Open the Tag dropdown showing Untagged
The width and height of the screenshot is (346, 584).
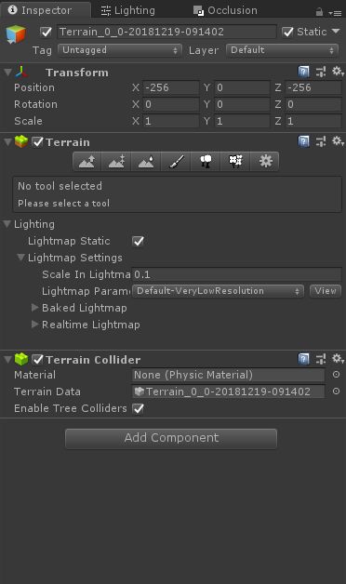click(x=120, y=50)
